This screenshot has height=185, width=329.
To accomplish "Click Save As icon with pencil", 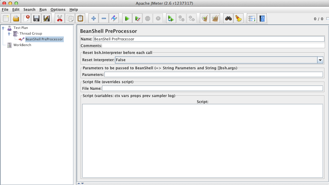I will (x=47, y=18).
